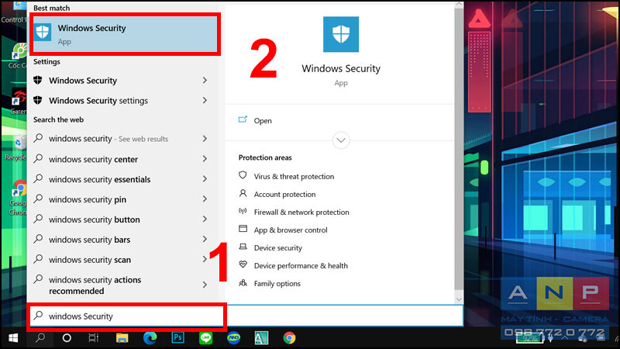The image size is (620, 349).
Task: Click Open in the preview pane
Action: (263, 121)
